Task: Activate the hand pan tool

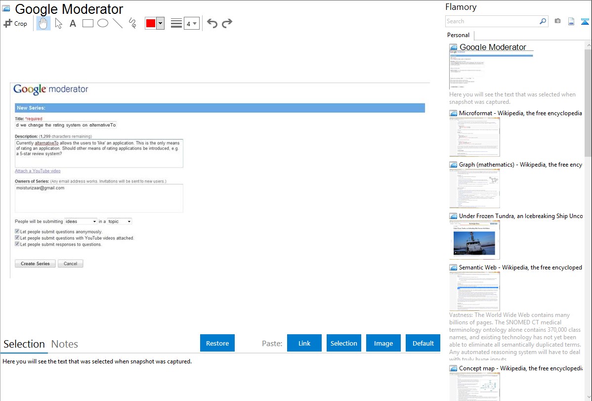Action: pos(43,23)
